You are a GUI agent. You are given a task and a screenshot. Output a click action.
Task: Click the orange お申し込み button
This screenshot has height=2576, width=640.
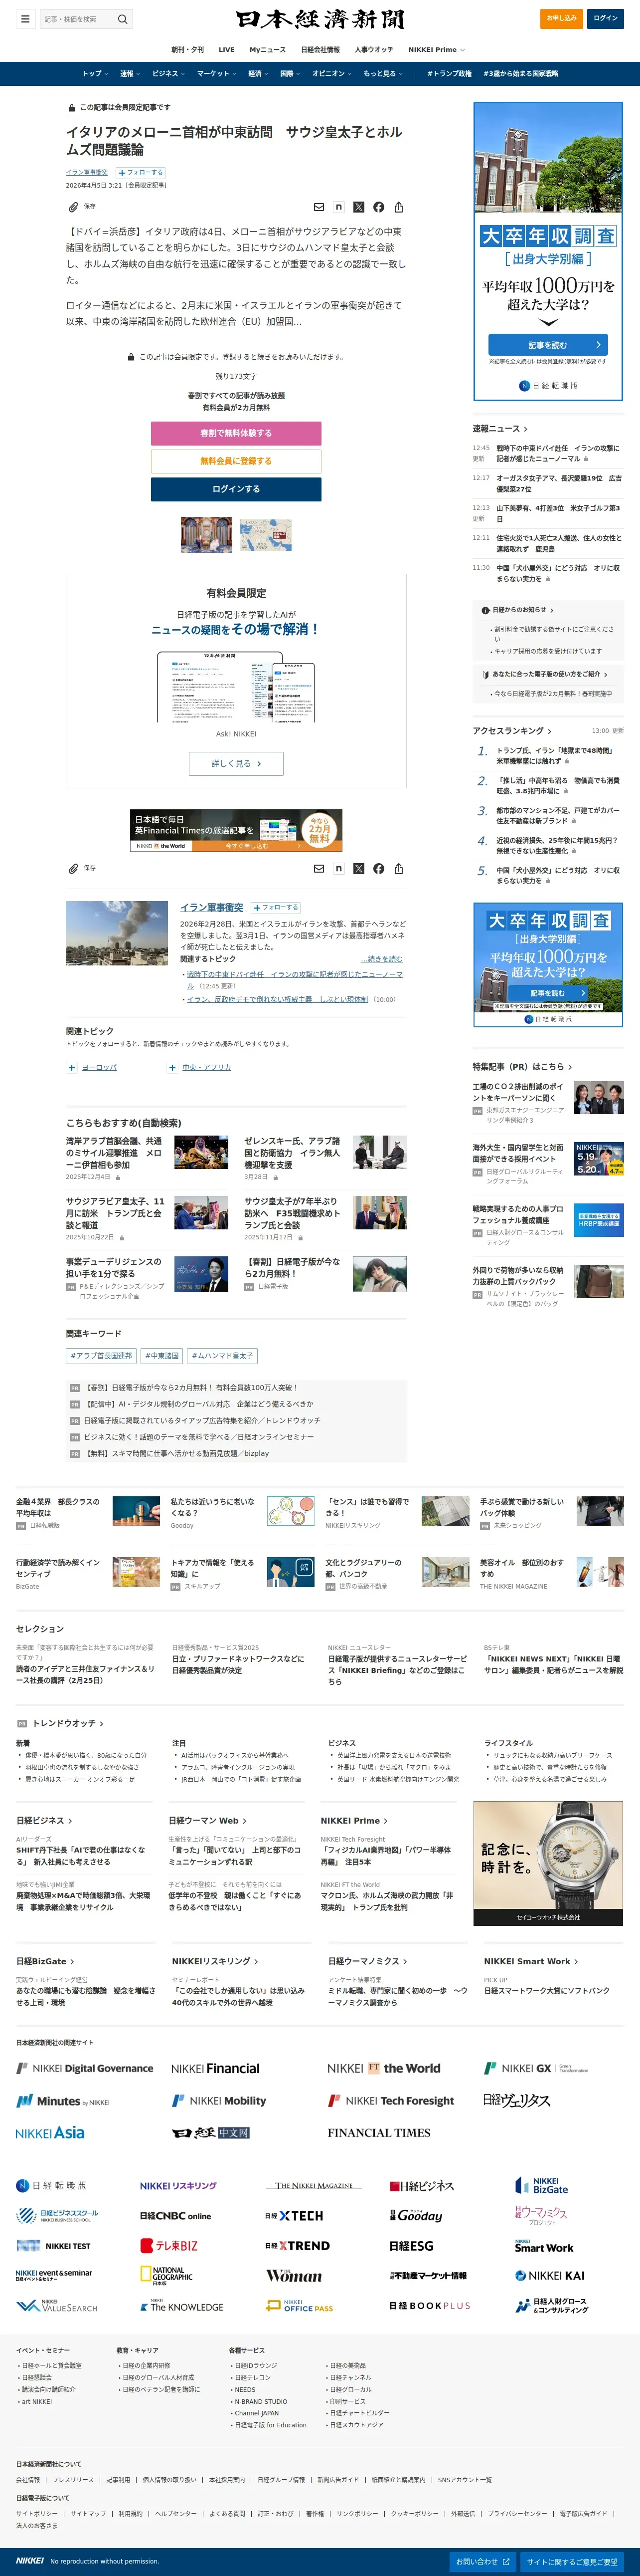pyautogui.click(x=561, y=18)
